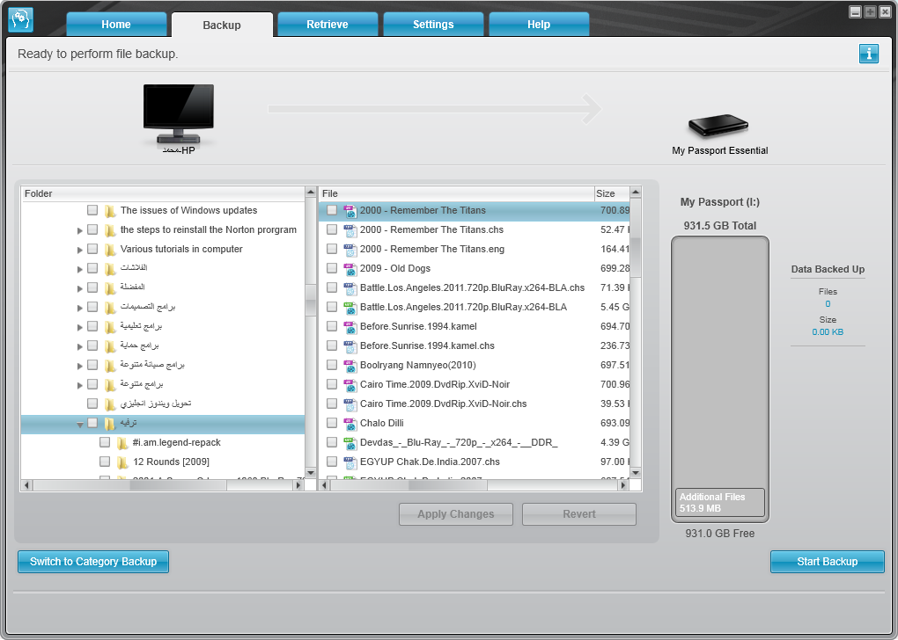
Task: Check Before.Sunrise.1994.kamel file checkbox
Action: pos(332,326)
